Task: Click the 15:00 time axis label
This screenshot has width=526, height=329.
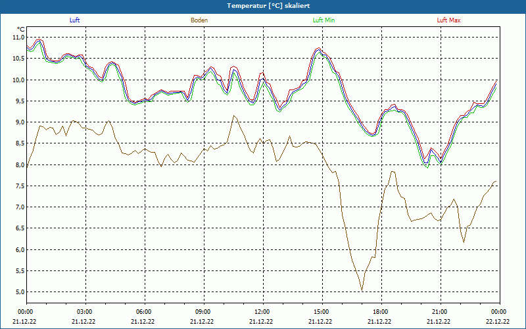Action: point(322,312)
